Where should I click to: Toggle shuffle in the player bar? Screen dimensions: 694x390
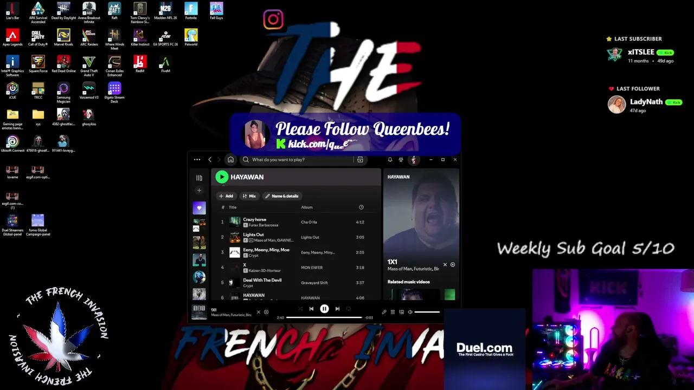tap(300, 309)
